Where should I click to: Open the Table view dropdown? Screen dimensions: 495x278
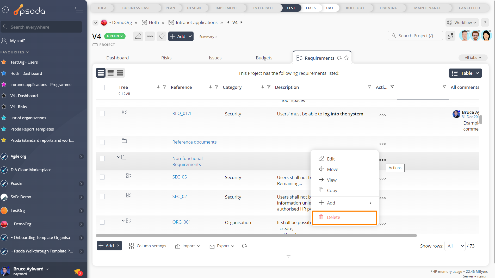coord(465,73)
